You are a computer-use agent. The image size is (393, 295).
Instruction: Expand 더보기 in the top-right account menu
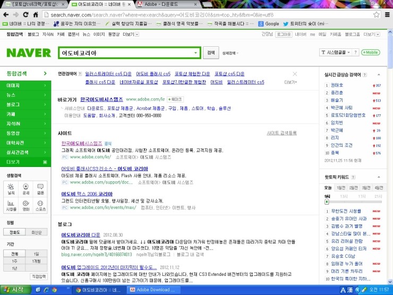click(x=372, y=35)
